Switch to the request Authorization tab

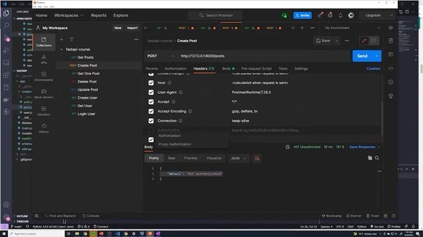tap(176, 68)
